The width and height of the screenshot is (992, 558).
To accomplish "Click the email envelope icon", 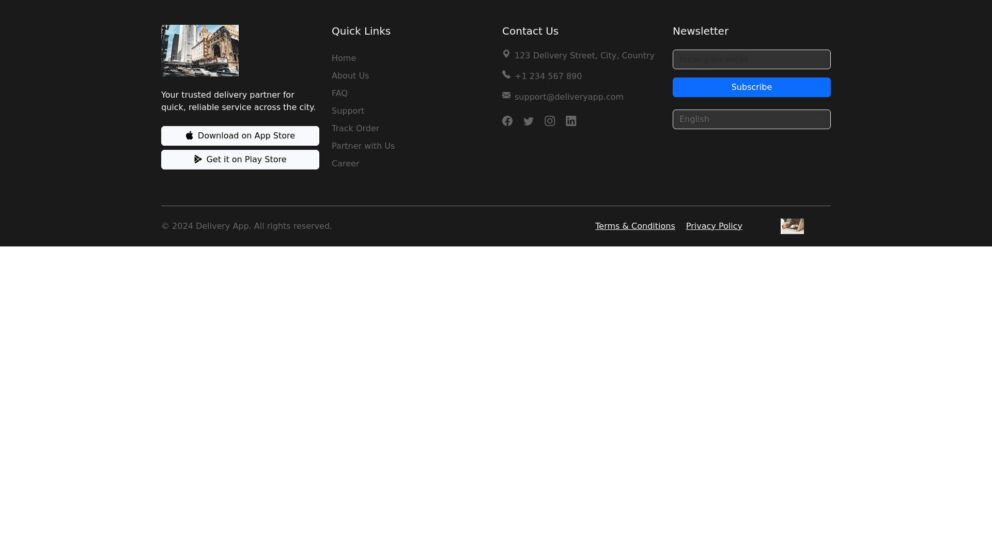I will click(x=506, y=95).
